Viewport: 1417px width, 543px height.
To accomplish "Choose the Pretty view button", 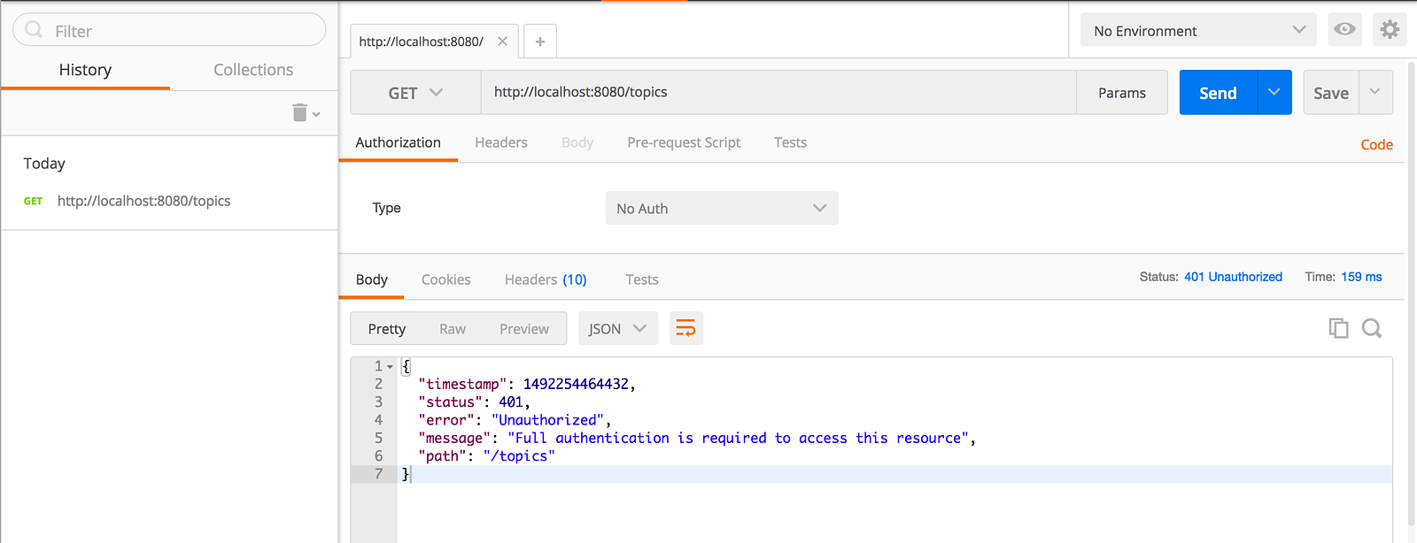I will [387, 329].
